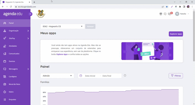Open Mural de fotos camera icon
The height and width of the screenshot is (105, 195).
[5, 84]
